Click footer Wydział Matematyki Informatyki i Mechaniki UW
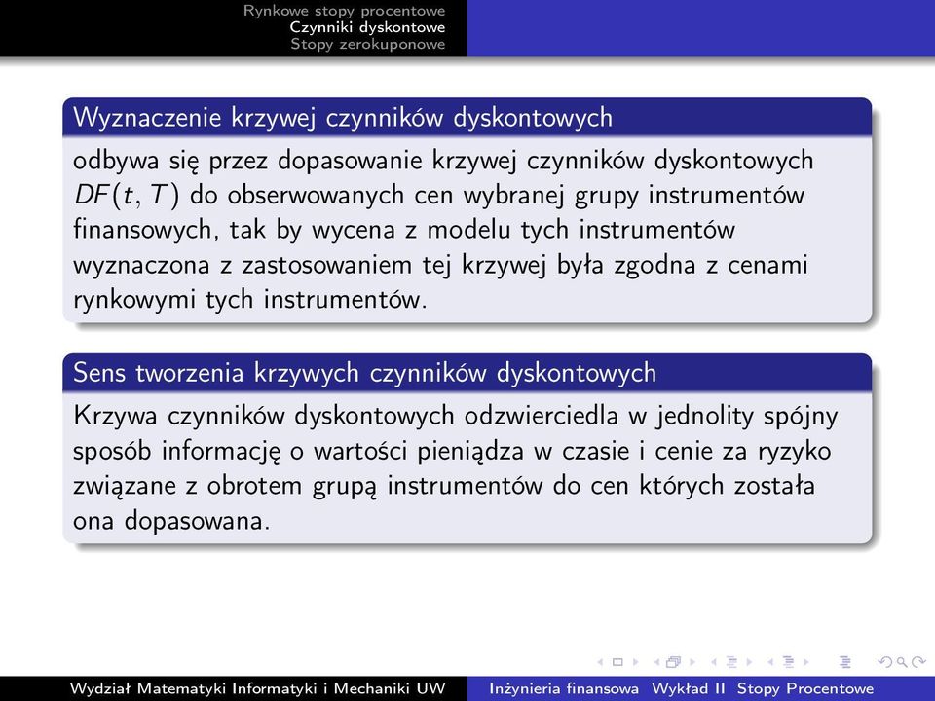Image resolution: width=935 pixels, height=701 pixels. pos(257,688)
